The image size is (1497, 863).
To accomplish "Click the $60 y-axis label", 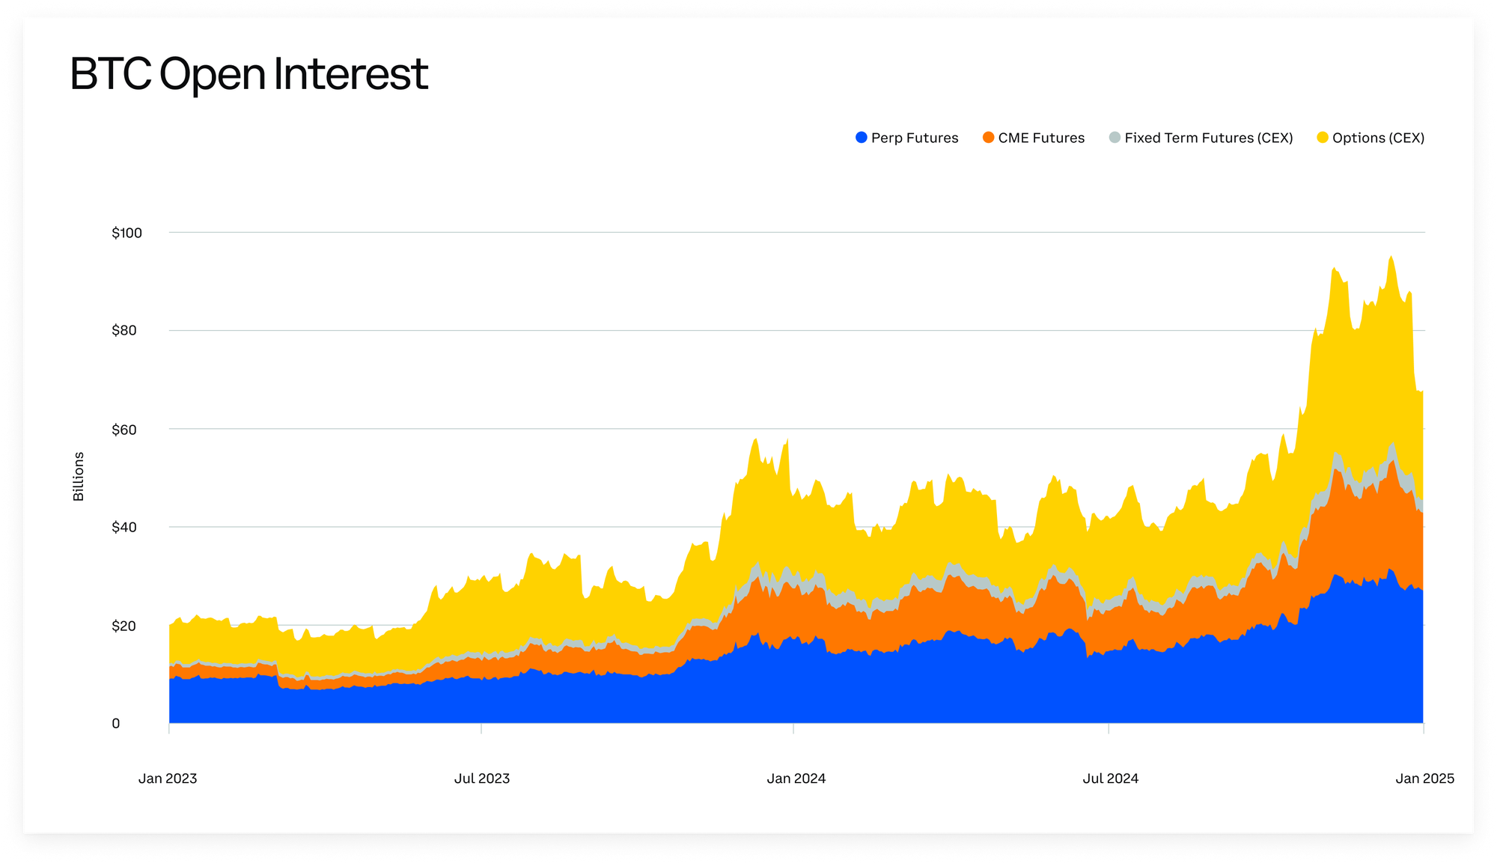I will tap(124, 430).
